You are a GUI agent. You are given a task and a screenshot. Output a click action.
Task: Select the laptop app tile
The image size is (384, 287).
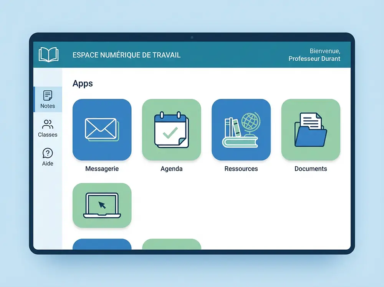[x=102, y=205]
